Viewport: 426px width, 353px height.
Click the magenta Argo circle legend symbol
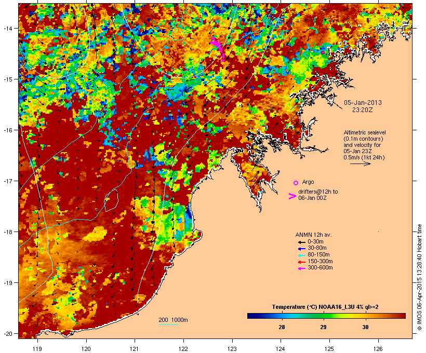tap(296, 183)
